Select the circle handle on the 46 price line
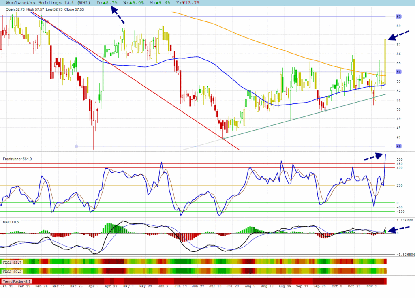 click(x=77, y=146)
